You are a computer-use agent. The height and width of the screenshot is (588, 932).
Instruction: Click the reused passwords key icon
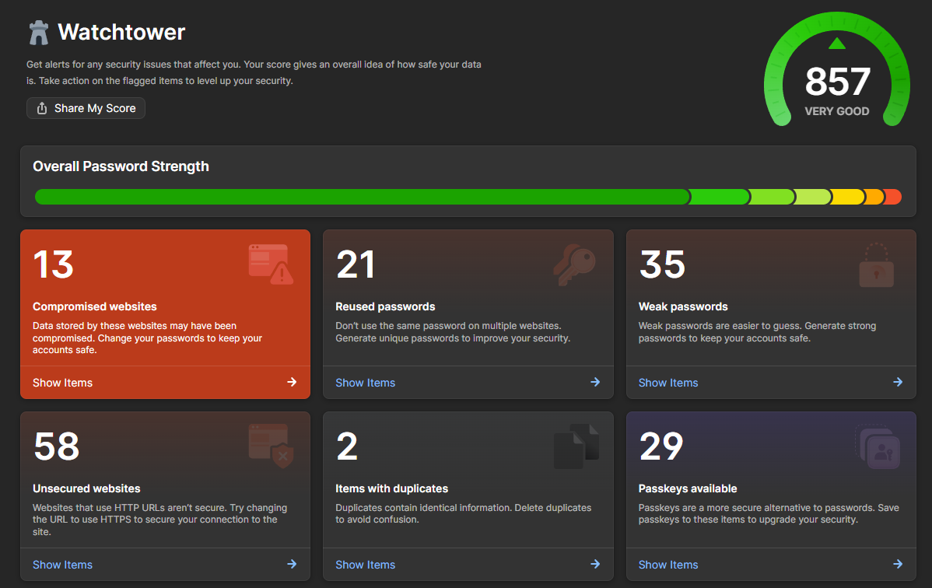pos(574,264)
